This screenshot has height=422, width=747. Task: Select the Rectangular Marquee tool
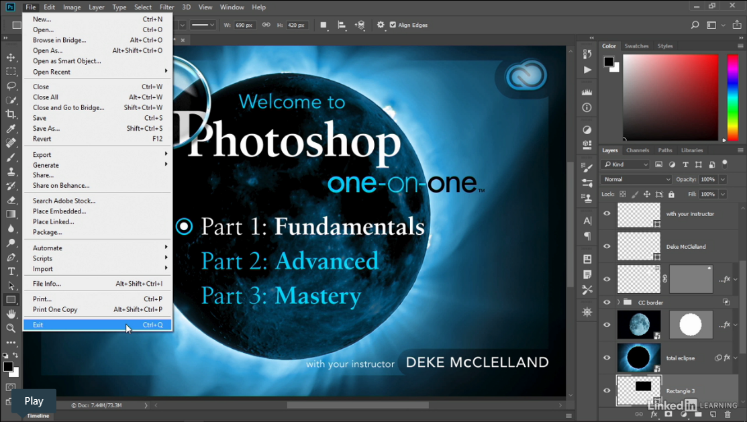pos(11,71)
